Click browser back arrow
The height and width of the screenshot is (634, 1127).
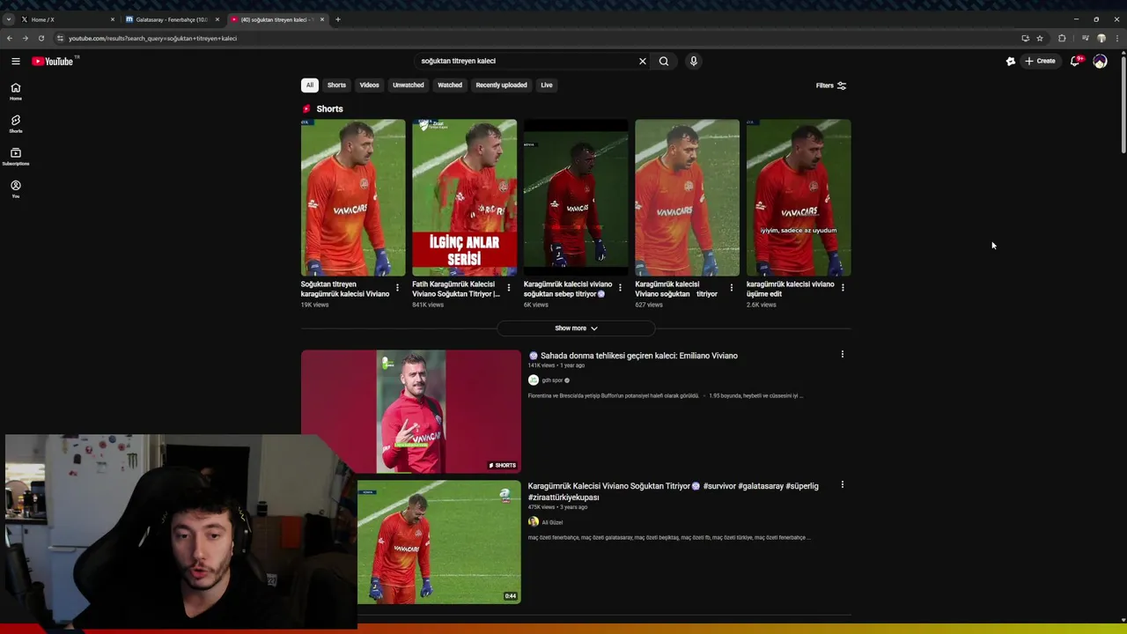(x=10, y=38)
